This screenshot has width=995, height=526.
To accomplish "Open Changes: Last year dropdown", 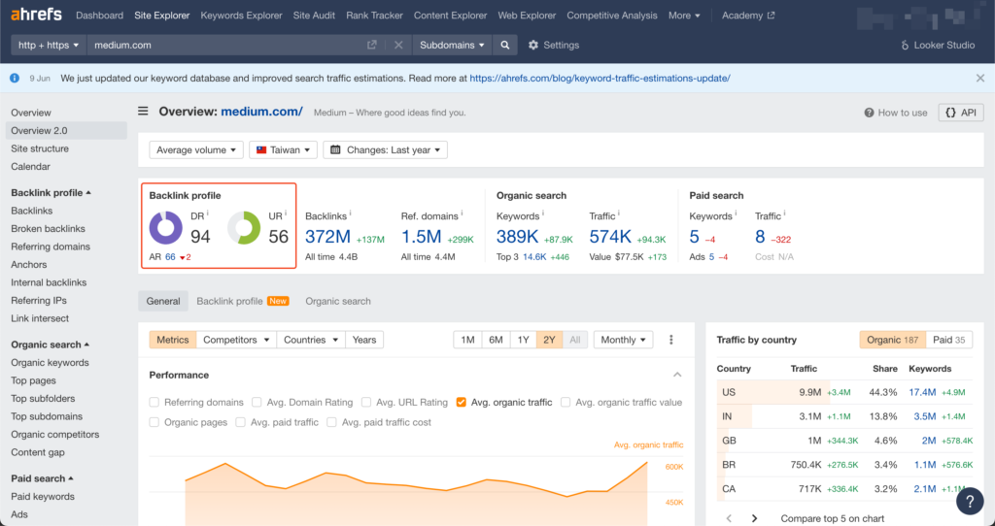I will (x=385, y=149).
